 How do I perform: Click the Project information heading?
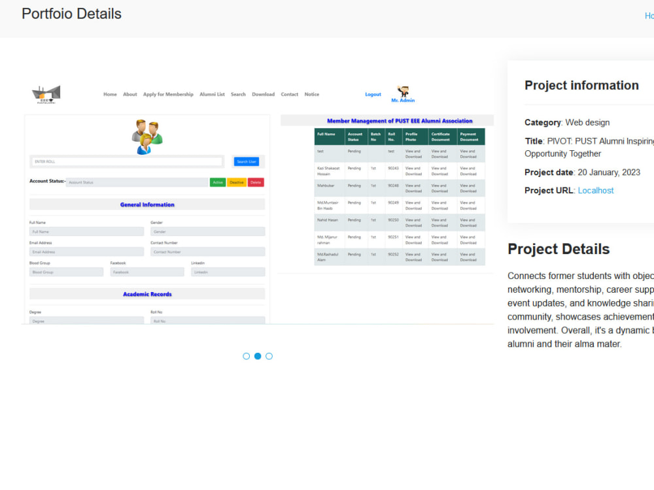click(x=581, y=85)
